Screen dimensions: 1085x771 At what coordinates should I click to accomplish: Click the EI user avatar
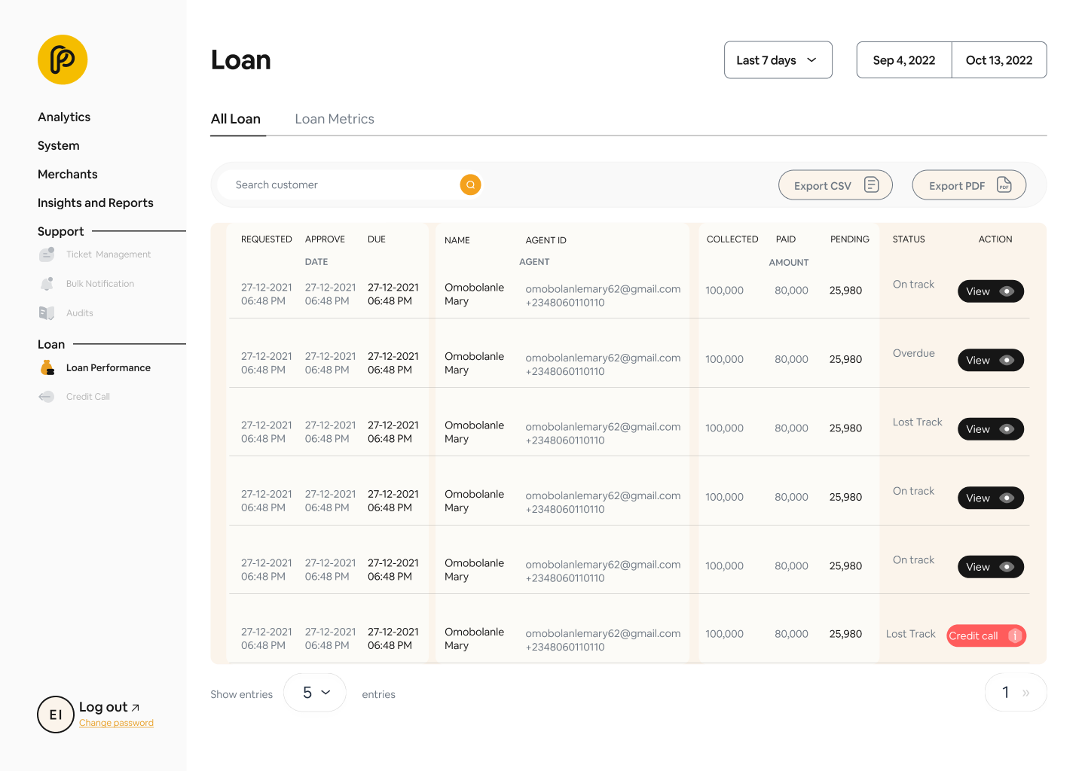point(56,715)
